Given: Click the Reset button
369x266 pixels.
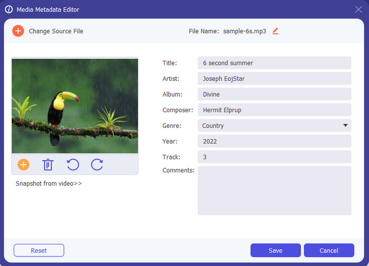Looking at the screenshot, I should click(x=38, y=251).
